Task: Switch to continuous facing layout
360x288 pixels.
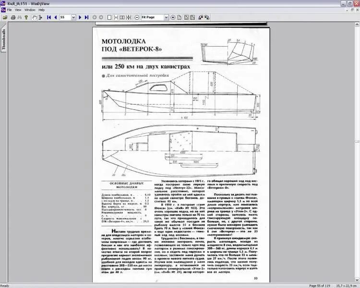Action: pos(129,17)
